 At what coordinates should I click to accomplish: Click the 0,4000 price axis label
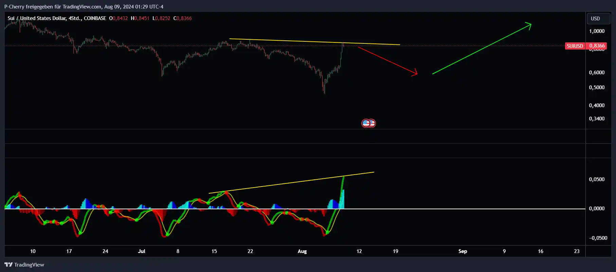pyautogui.click(x=597, y=105)
